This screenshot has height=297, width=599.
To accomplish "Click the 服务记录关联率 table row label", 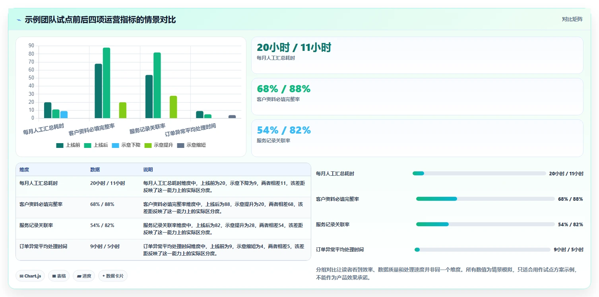I will 36,225.
